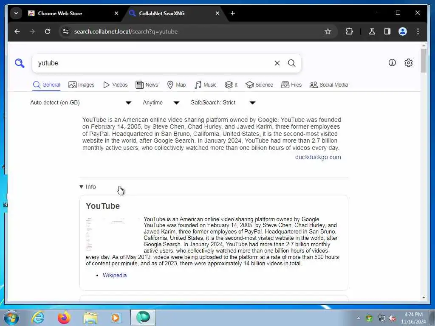Select the General search category
The width and height of the screenshot is (435, 326).
pos(46,85)
